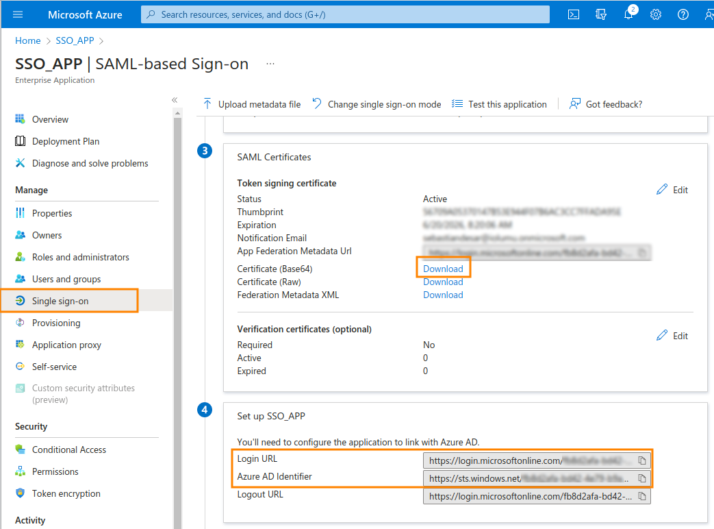The width and height of the screenshot is (714, 529).
Task: Edit the token signing certificate
Action: coord(672,190)
